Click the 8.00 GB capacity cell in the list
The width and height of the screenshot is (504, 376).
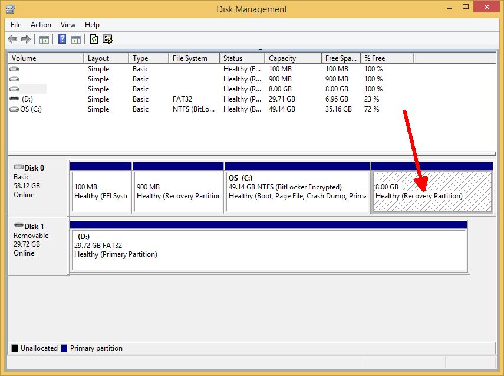click(279, 89)
